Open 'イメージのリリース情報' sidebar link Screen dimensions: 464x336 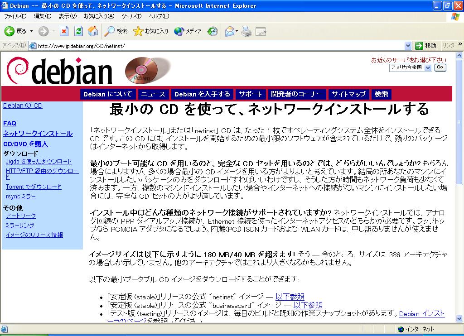34,235
